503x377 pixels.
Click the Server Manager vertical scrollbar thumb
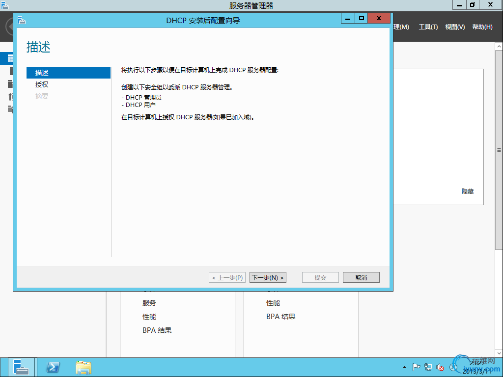point(499,150)
